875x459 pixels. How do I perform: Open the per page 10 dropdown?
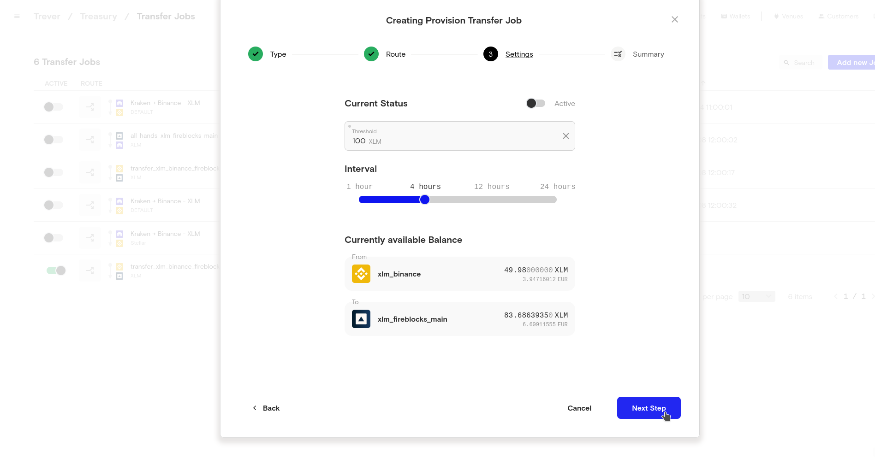[756, 296]
